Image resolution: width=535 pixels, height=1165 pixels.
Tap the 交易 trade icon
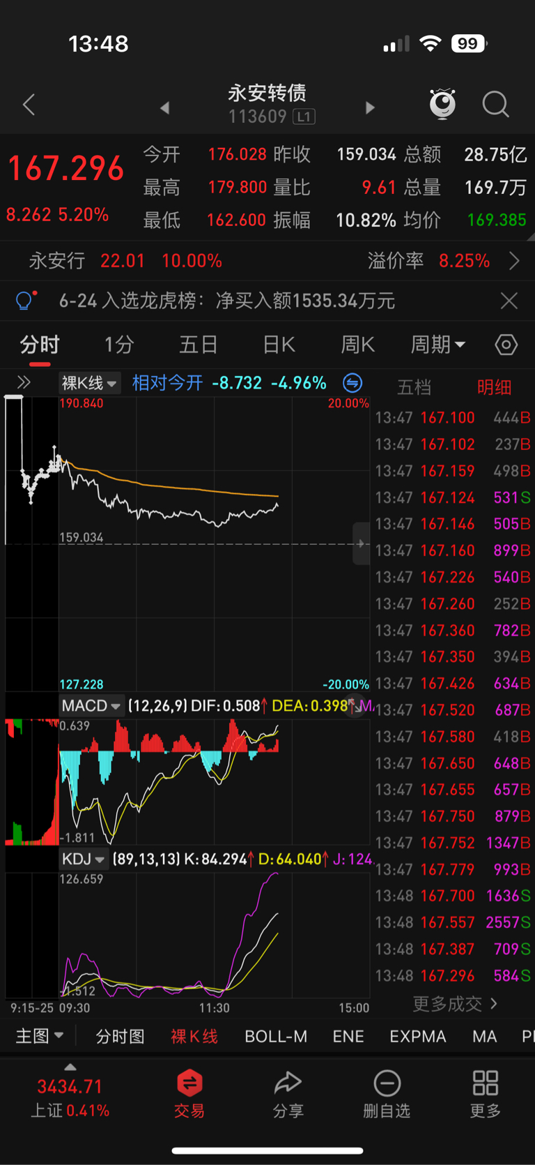click(189, 1092)
